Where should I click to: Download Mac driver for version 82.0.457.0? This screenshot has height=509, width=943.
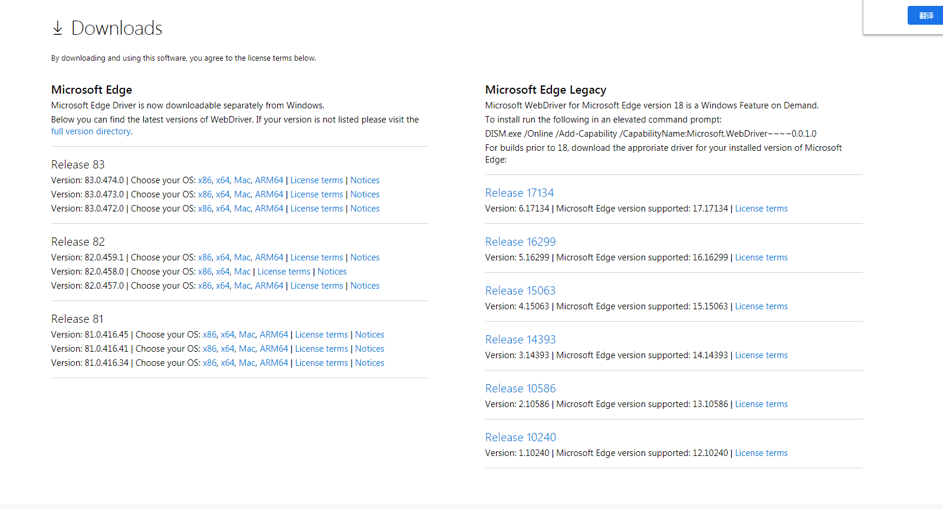[x=242, y=286]
